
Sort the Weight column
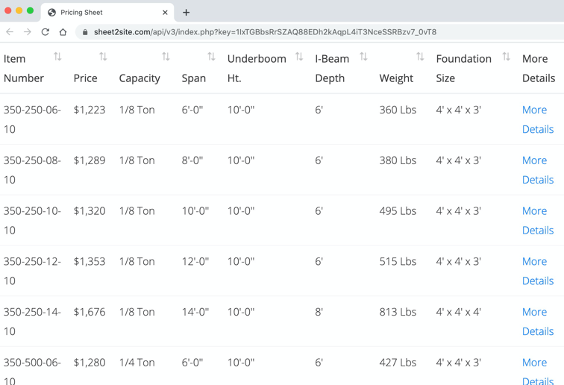pos(420,57)
